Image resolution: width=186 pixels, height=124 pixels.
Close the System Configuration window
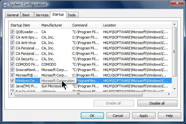point(177,3)
